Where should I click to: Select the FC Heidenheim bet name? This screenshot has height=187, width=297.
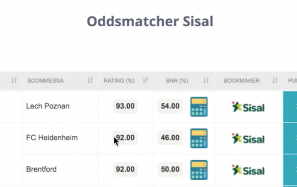[52, 138]
